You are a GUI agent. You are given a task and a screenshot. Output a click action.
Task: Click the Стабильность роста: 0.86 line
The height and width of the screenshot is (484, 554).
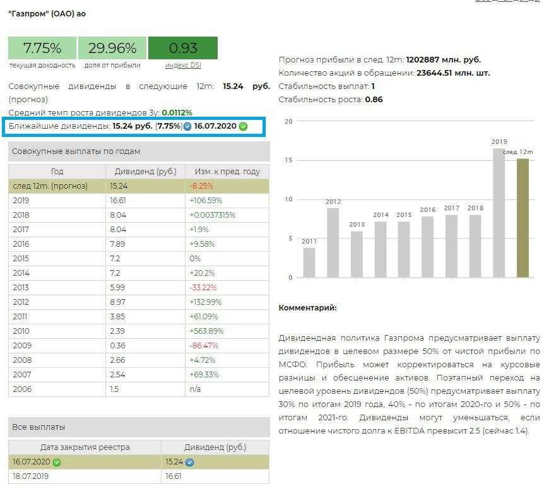pos(331,100)
